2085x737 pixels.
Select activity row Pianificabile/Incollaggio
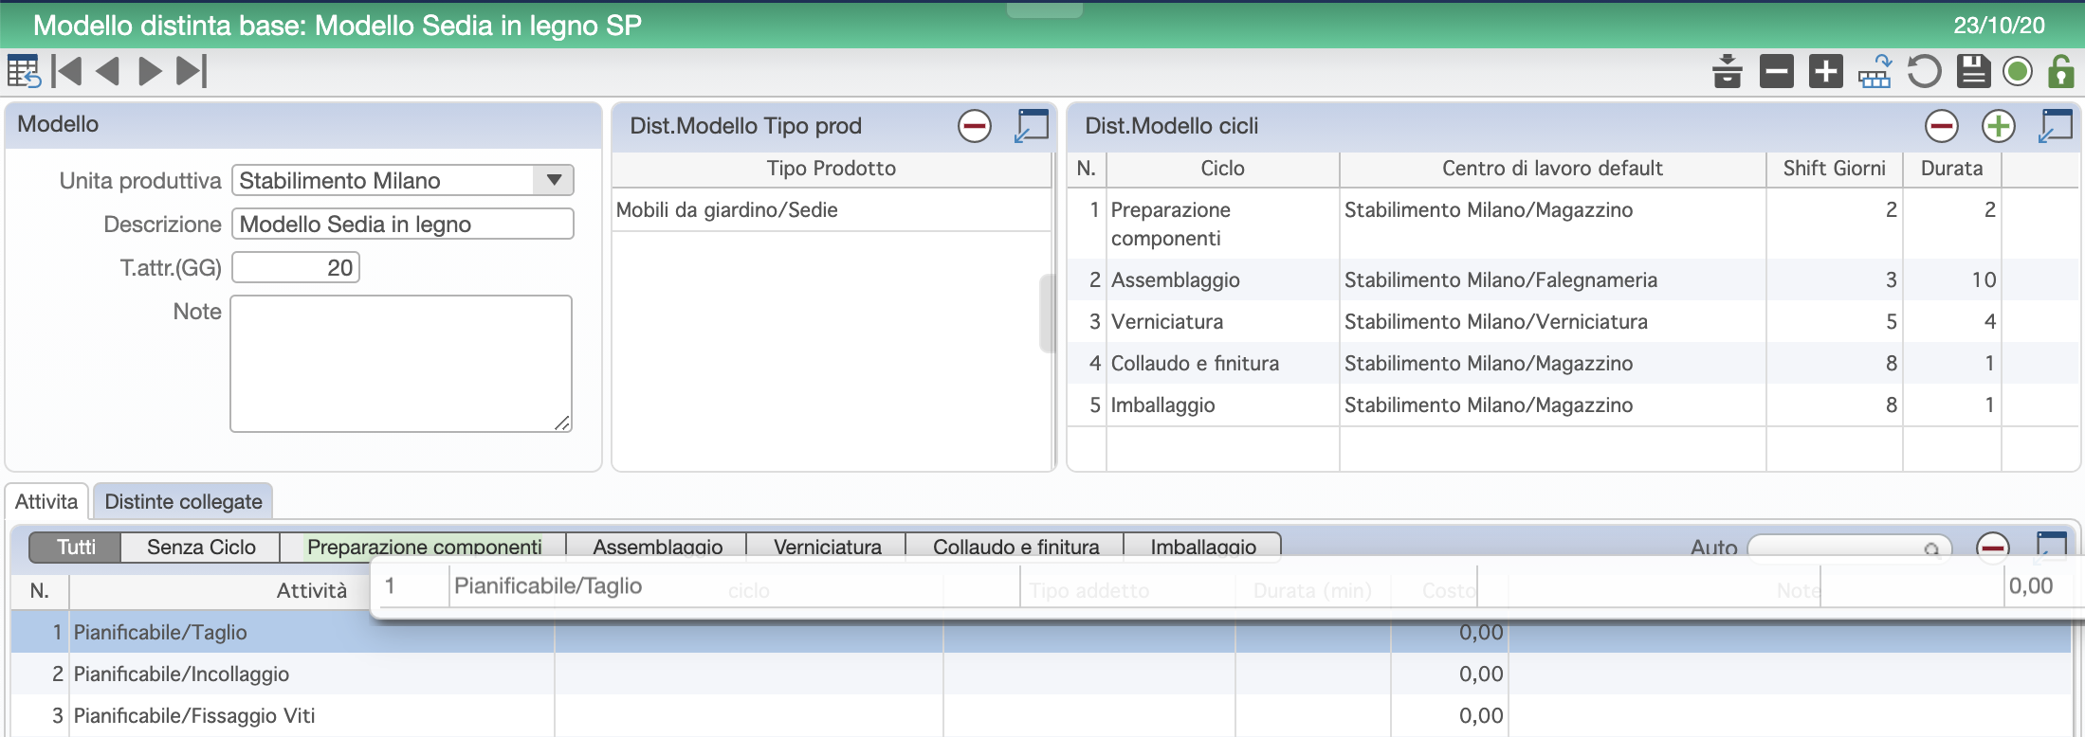click(1040, 674)
